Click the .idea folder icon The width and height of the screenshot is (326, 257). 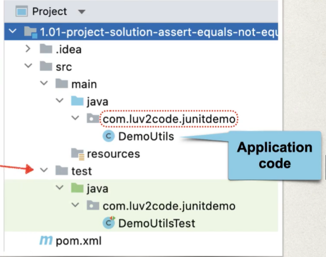[46, 49]
